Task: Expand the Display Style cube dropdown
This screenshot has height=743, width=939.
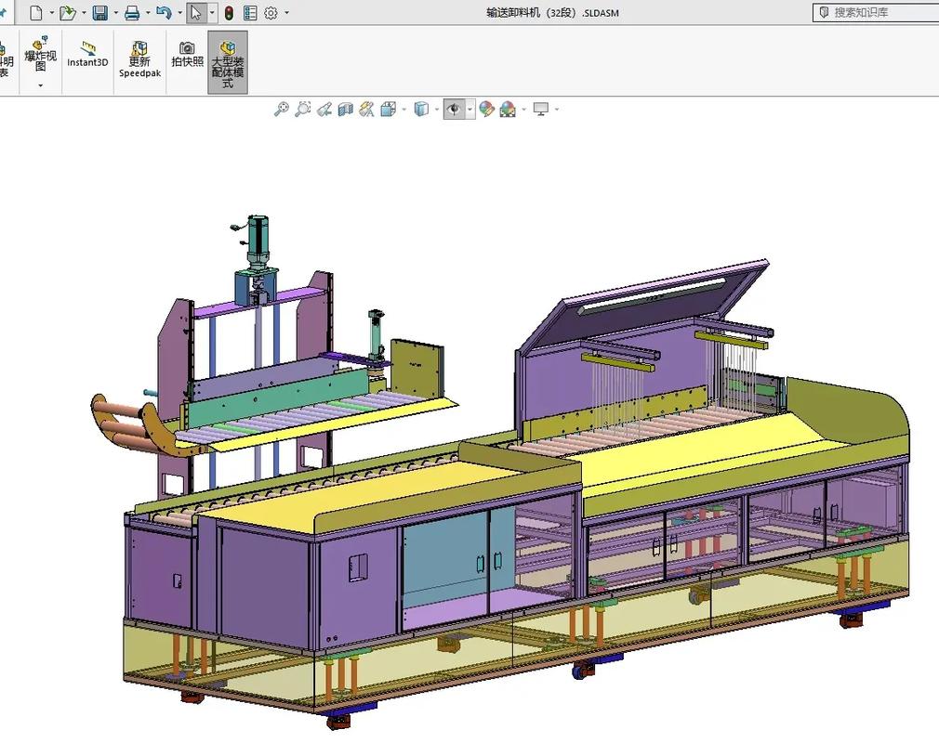Action: coord(438,110)
